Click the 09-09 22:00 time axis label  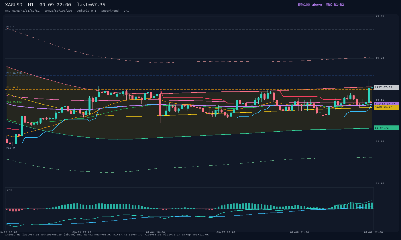pyautogui.click(x=374, y=233)
